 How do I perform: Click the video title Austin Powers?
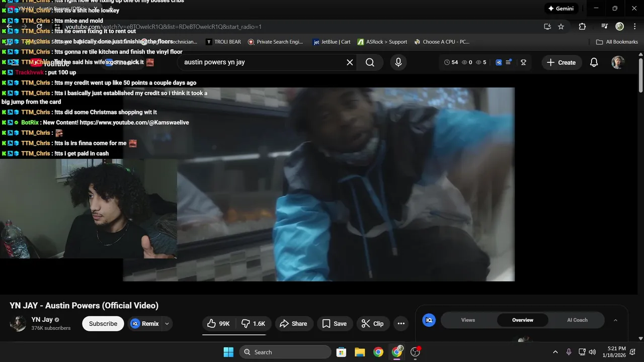[84, 306]
